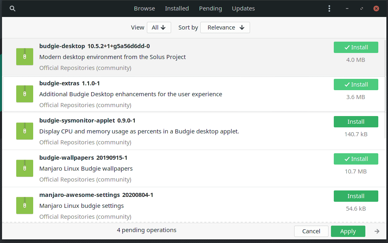The image size is (388, 243).
Task: Open the Sort by Relevance dropdown
Action: click(x=225, y=27)
